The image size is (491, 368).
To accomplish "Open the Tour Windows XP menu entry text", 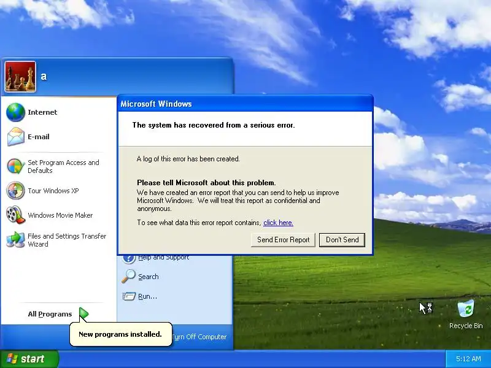I will point(53,191).
